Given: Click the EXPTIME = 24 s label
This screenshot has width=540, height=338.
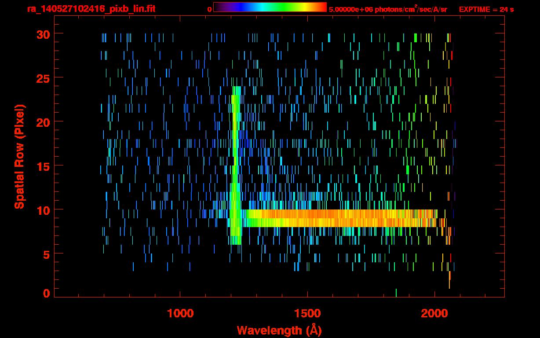Looking at the screenshot, I should 486,9.
